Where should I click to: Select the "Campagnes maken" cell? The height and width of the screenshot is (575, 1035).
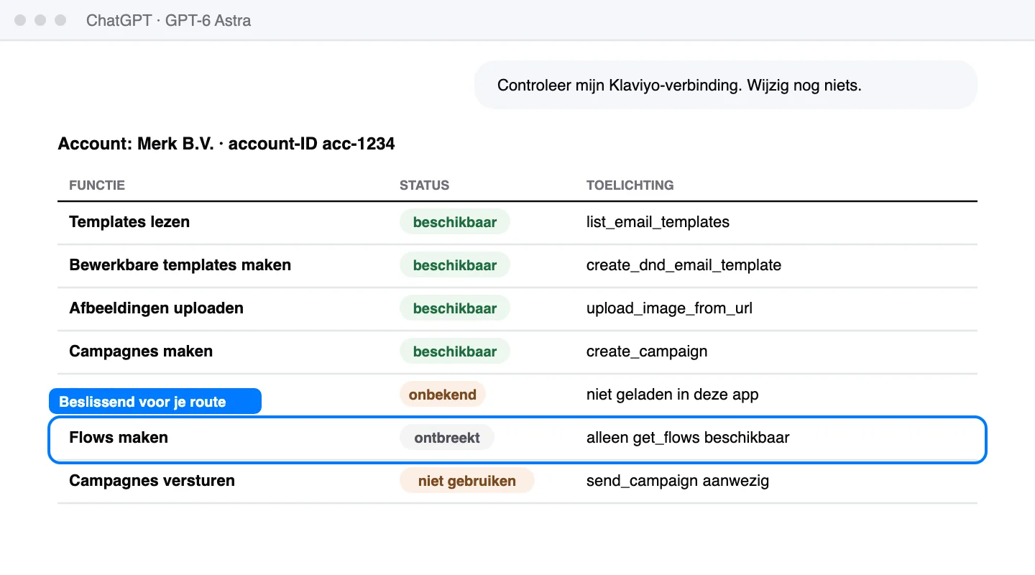pos(141,351)
